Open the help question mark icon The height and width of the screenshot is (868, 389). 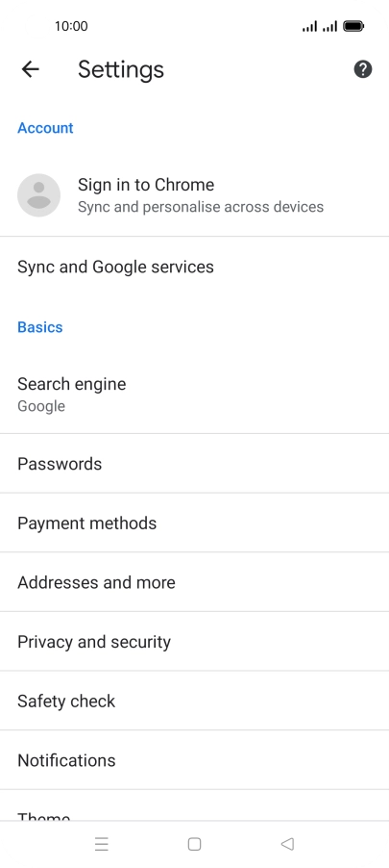click(x=362, y=69)
